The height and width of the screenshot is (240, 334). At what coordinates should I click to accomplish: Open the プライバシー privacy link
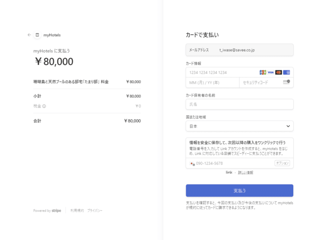point(95,211)
